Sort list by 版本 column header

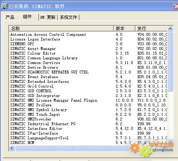pyautogui.click(x=124, y=29)
